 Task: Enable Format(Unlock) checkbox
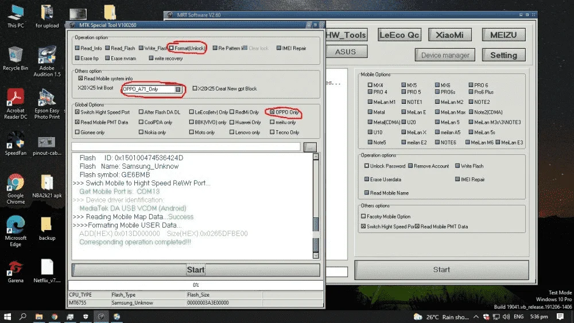[x=171, y=48]
